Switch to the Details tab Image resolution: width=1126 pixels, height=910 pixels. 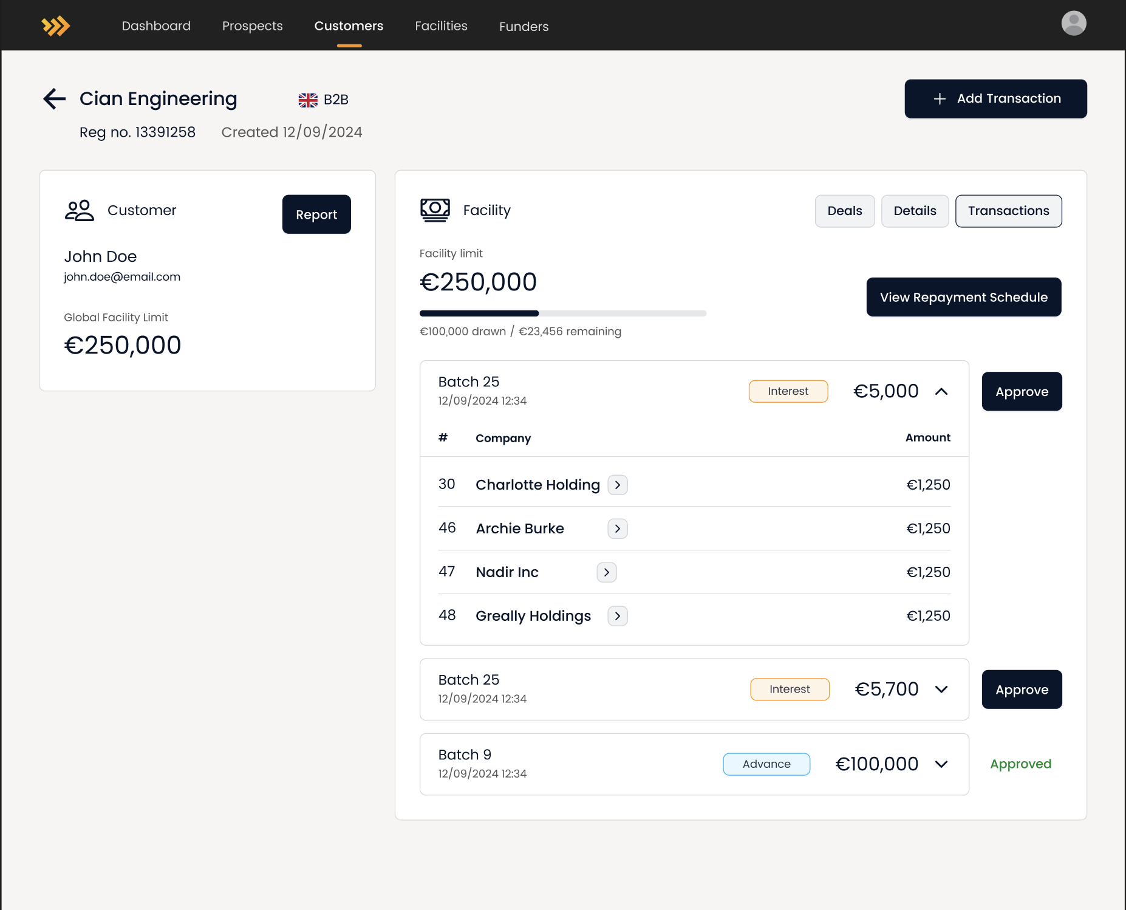click(x=915, y=211)
